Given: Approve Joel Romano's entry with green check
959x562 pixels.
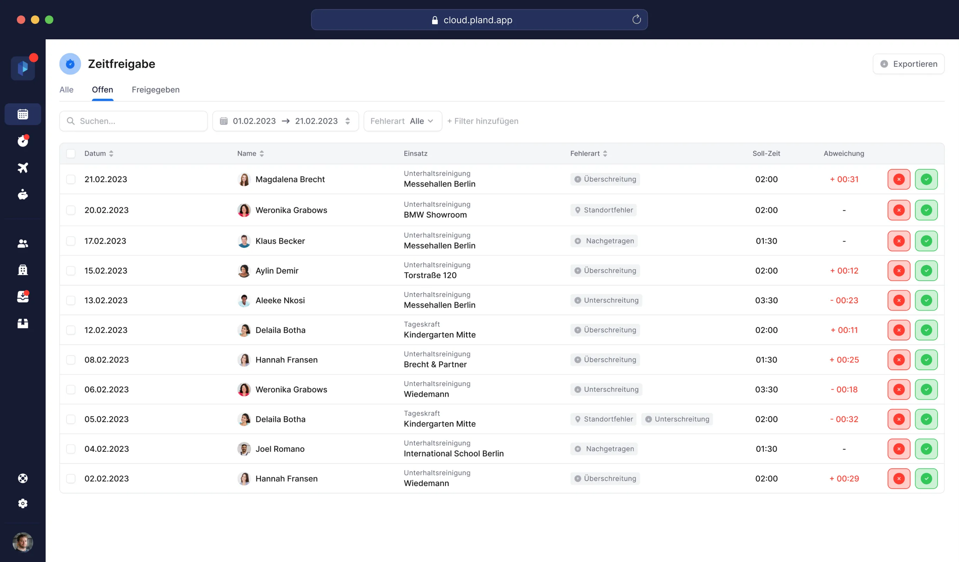Looking at the screenshot, I should pyautogui.click(x=926, y=449).
